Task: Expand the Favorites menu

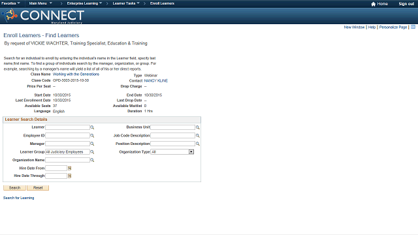Action: coord(10,3)
